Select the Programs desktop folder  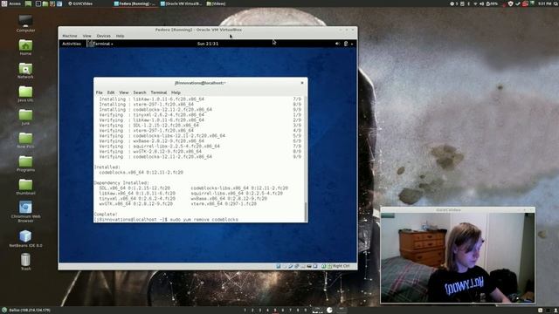[25, 164]
